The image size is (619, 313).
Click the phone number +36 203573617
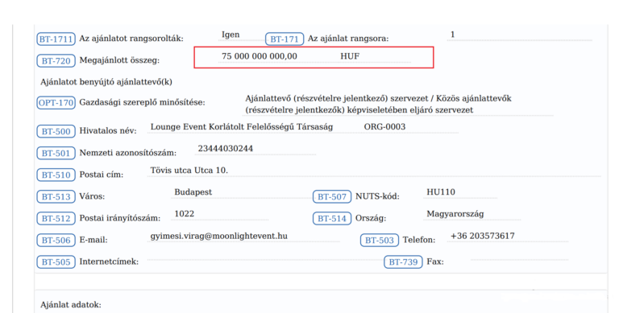pos(483,236)
